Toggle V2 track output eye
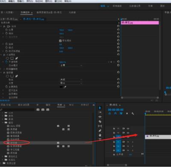Screen dimensions: 171x167 click(x=128, y=133)
